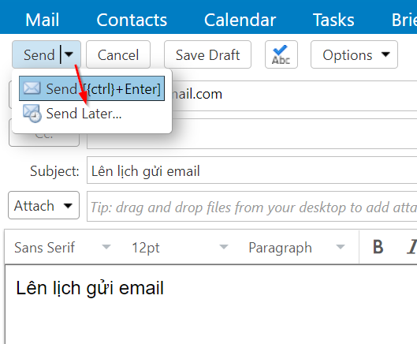Open the 12pt font size dropdown
Screen dimensions: 417x344
(x=180, y=248)
